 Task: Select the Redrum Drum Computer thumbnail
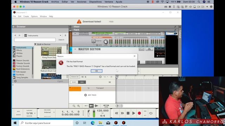49,64
